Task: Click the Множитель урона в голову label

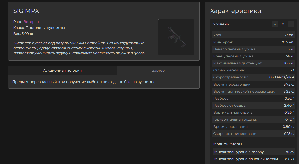Action: (x=239, y=152)
